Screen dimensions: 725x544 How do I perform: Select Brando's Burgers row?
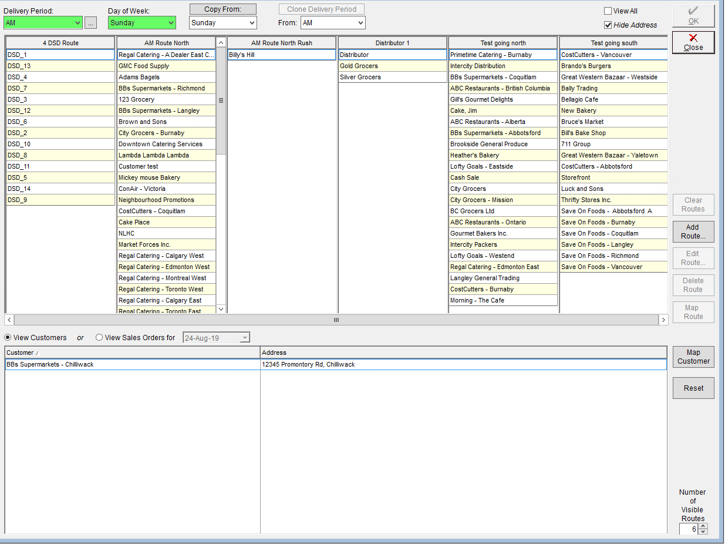(614, 66)
